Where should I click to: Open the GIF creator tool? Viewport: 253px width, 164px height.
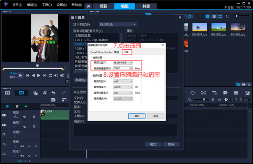(53, 100)
